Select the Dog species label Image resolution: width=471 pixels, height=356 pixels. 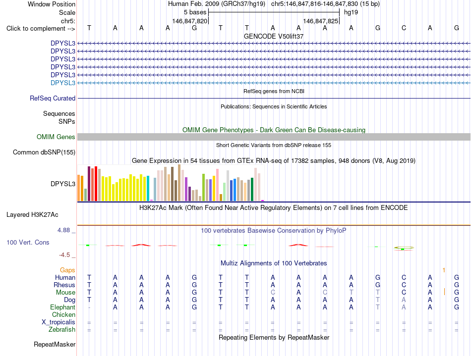click(69, 300)
